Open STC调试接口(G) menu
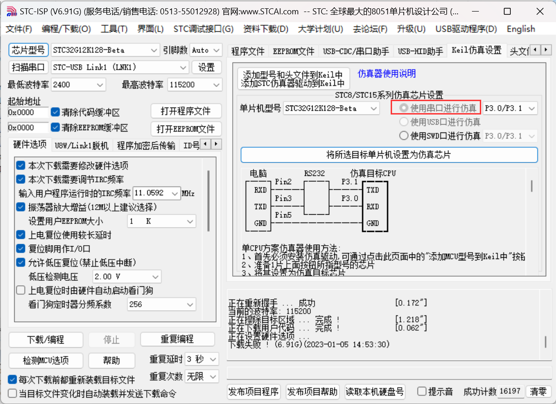Screen dimensions: 556x404 (203, 29)
